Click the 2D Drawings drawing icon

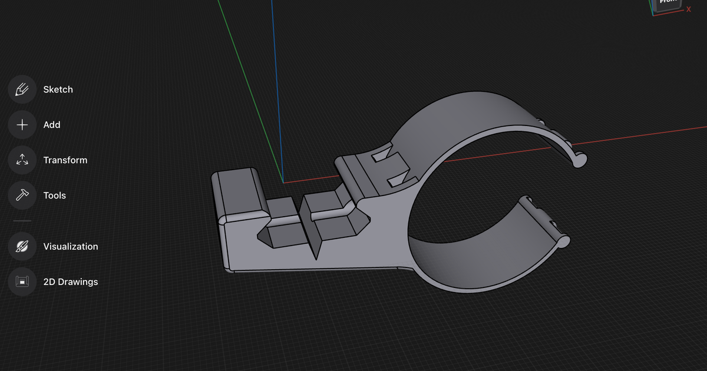pos(22,281)
